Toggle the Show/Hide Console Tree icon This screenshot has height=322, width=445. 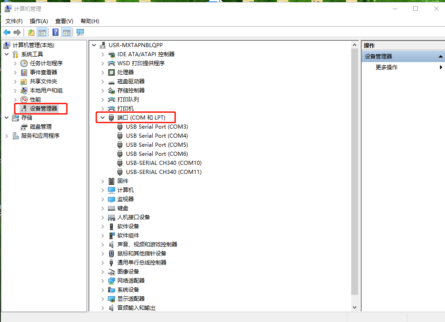[x=42, y=32]
